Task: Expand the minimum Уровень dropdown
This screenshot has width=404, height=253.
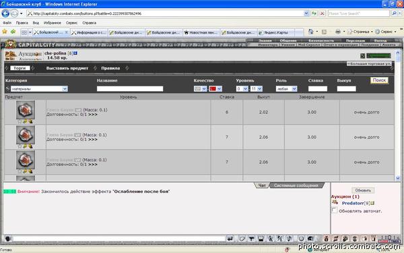Action: [x=242, y=89]
